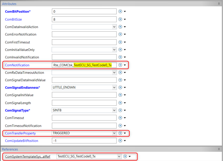Click the tool icon beside ComTimeoutNotification
This screenshot has height=161, width=223.
[x=120, y=126]
